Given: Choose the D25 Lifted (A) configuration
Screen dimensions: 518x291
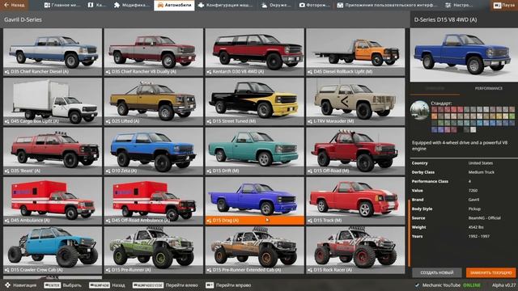Looking at the screenshot, I should pos(154,102).
